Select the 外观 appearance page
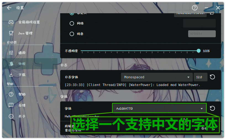Screen dimensions: 226x140 coord(30,64)
